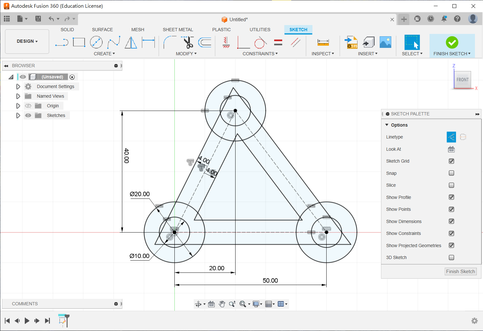Uncheck Show Dimensions in Sketch Palette
483x331 pixels.
click(x=451, y=221)
